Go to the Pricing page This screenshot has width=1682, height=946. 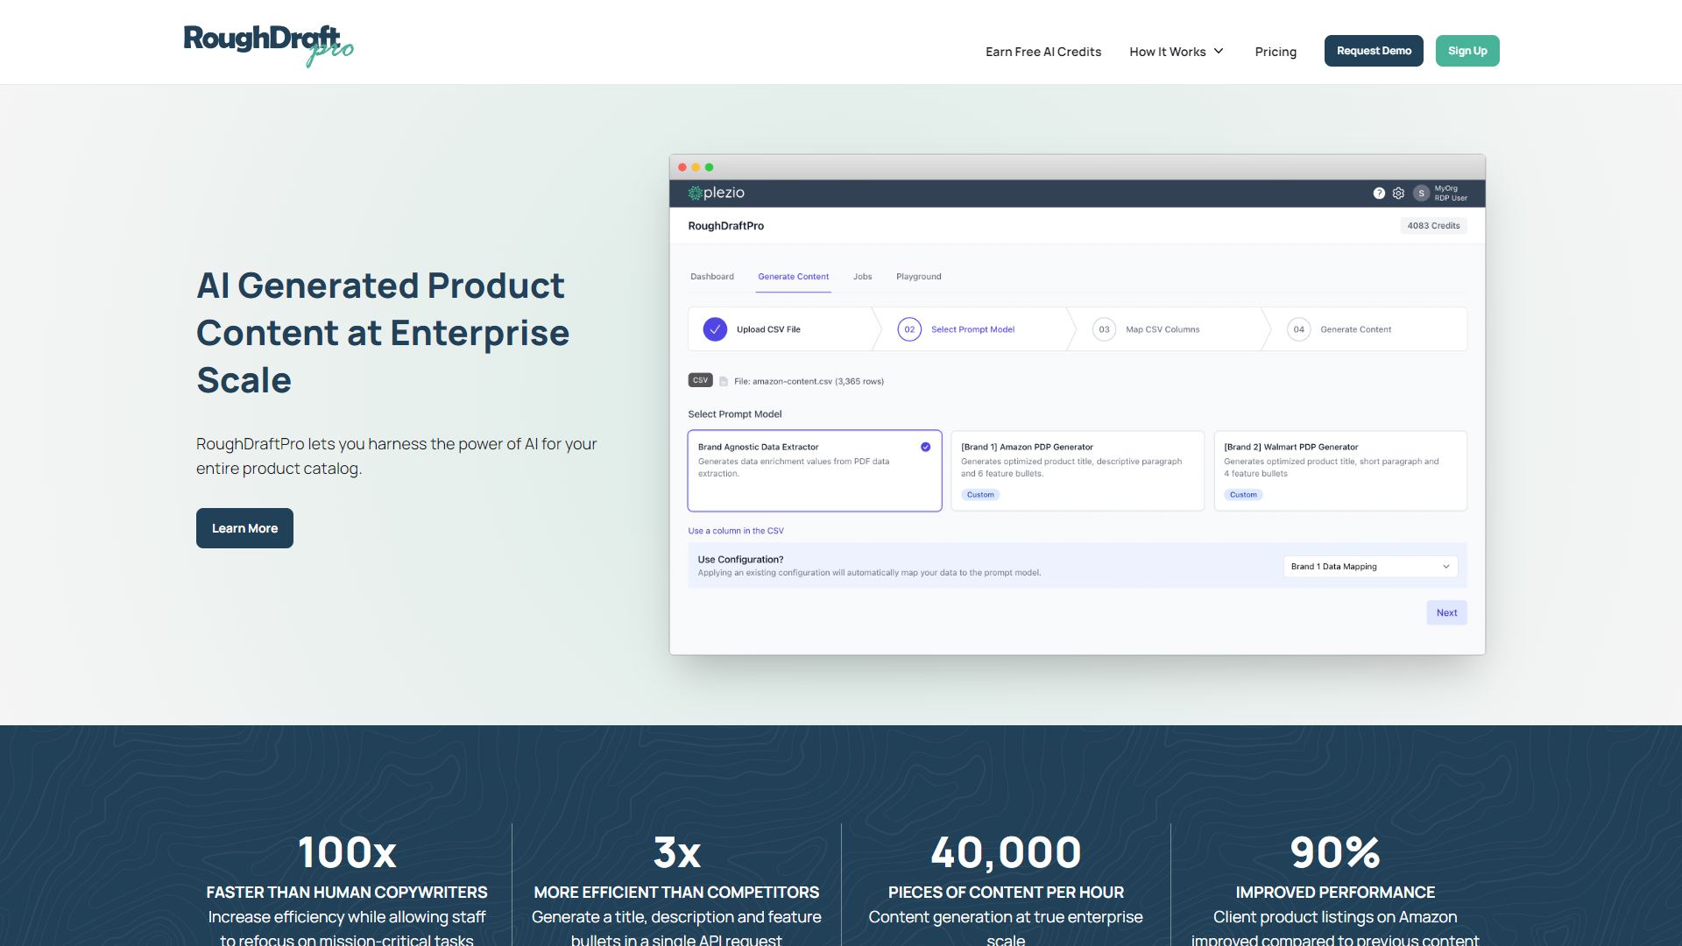tap(1276, 52)
